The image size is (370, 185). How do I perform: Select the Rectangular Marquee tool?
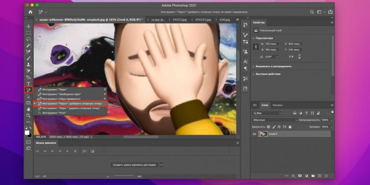(x=28, y=33)
